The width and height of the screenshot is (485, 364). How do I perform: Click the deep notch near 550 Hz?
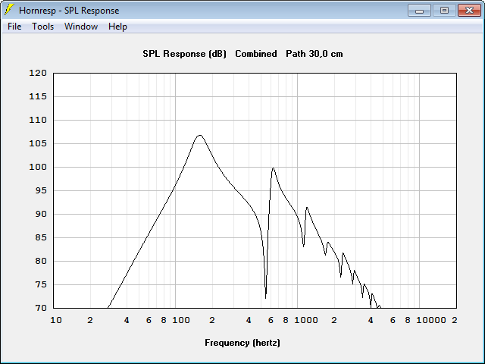point(266,297)
